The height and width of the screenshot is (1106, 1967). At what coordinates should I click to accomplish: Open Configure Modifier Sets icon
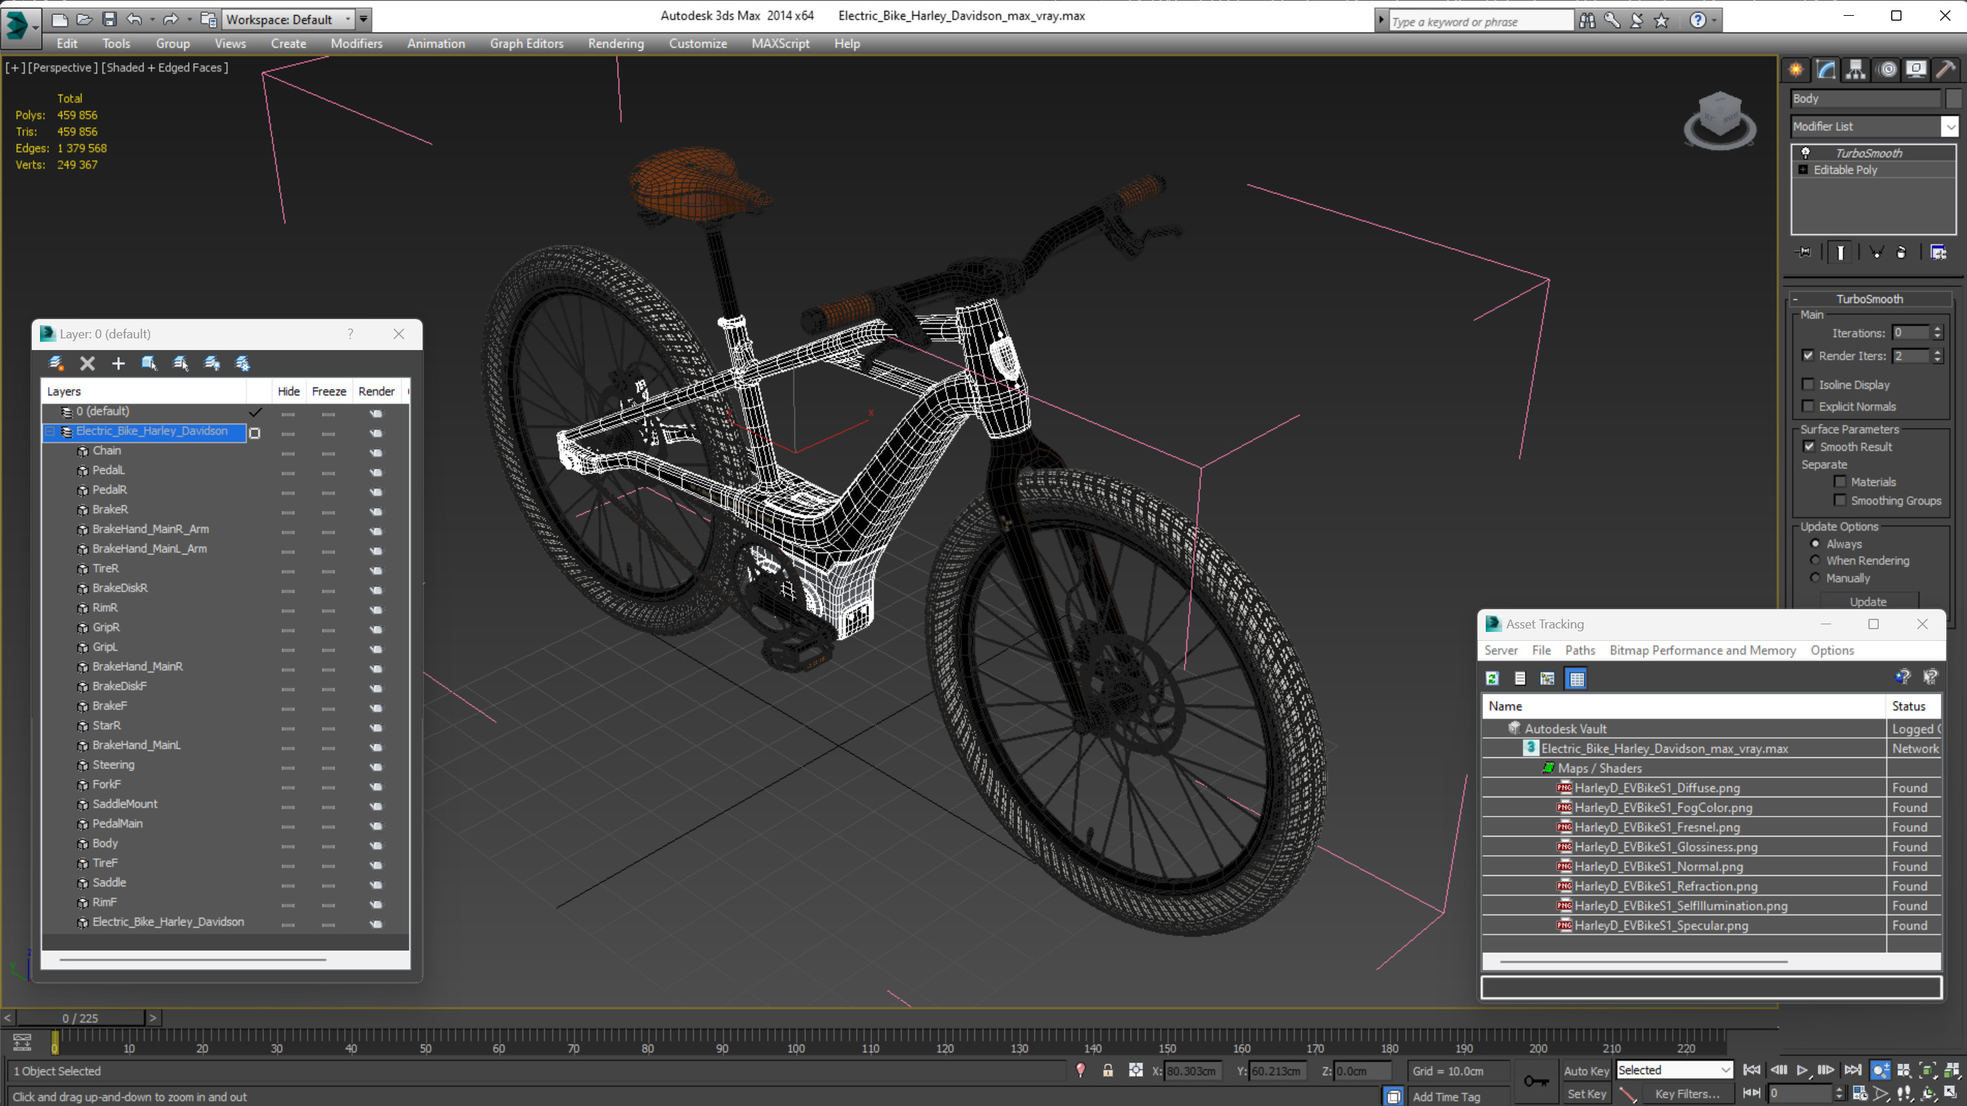point(1938,252)
